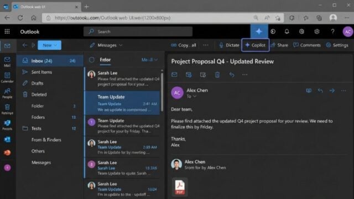
Task: Open more actions ellipsis in message toolbar
Action: click(x=244, y=75)
